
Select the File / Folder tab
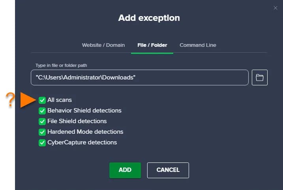[x=152, y=45]
